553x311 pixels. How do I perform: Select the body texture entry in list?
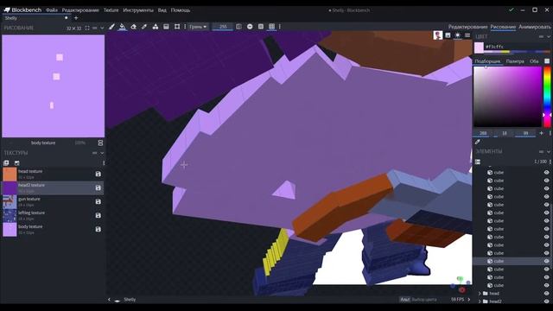(x=53, y=229)
